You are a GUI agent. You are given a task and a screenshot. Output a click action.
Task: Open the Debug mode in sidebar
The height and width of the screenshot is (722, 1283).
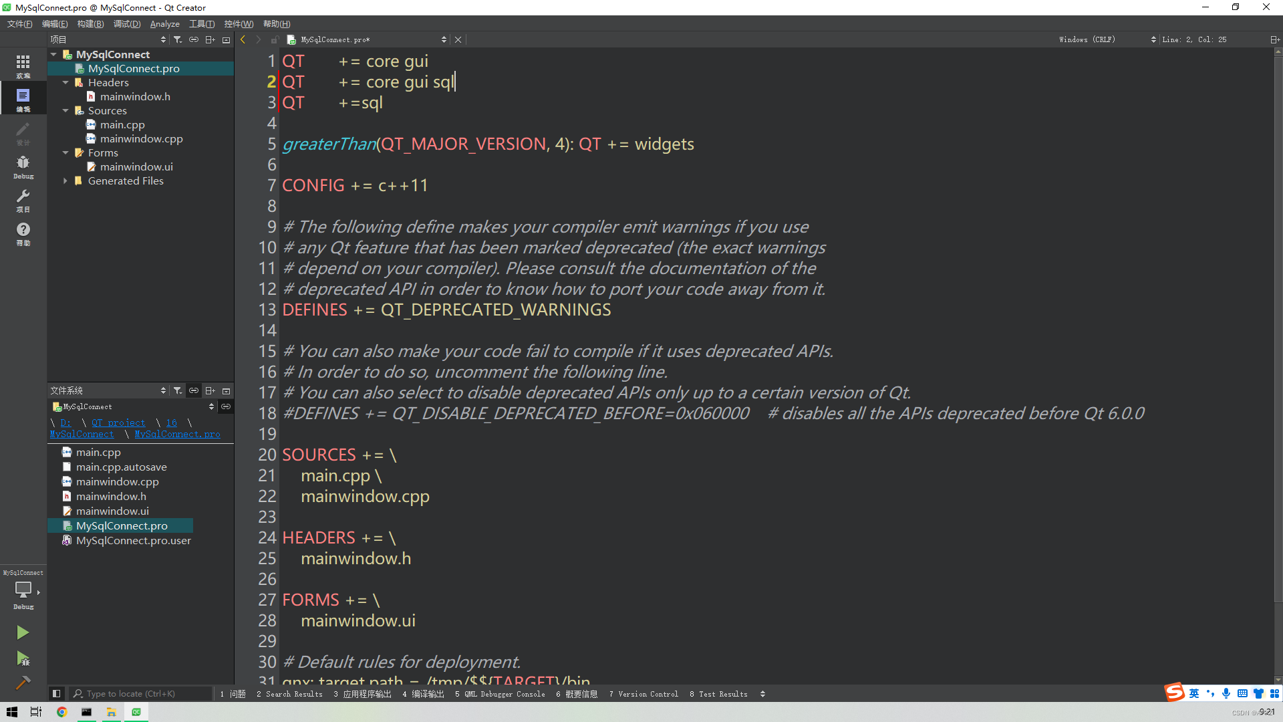click(23, 166)
